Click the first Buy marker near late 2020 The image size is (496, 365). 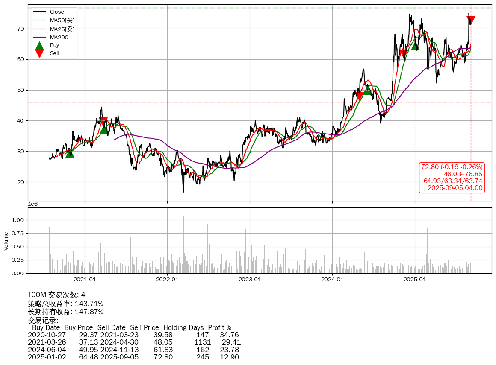(x=70, y=153)
